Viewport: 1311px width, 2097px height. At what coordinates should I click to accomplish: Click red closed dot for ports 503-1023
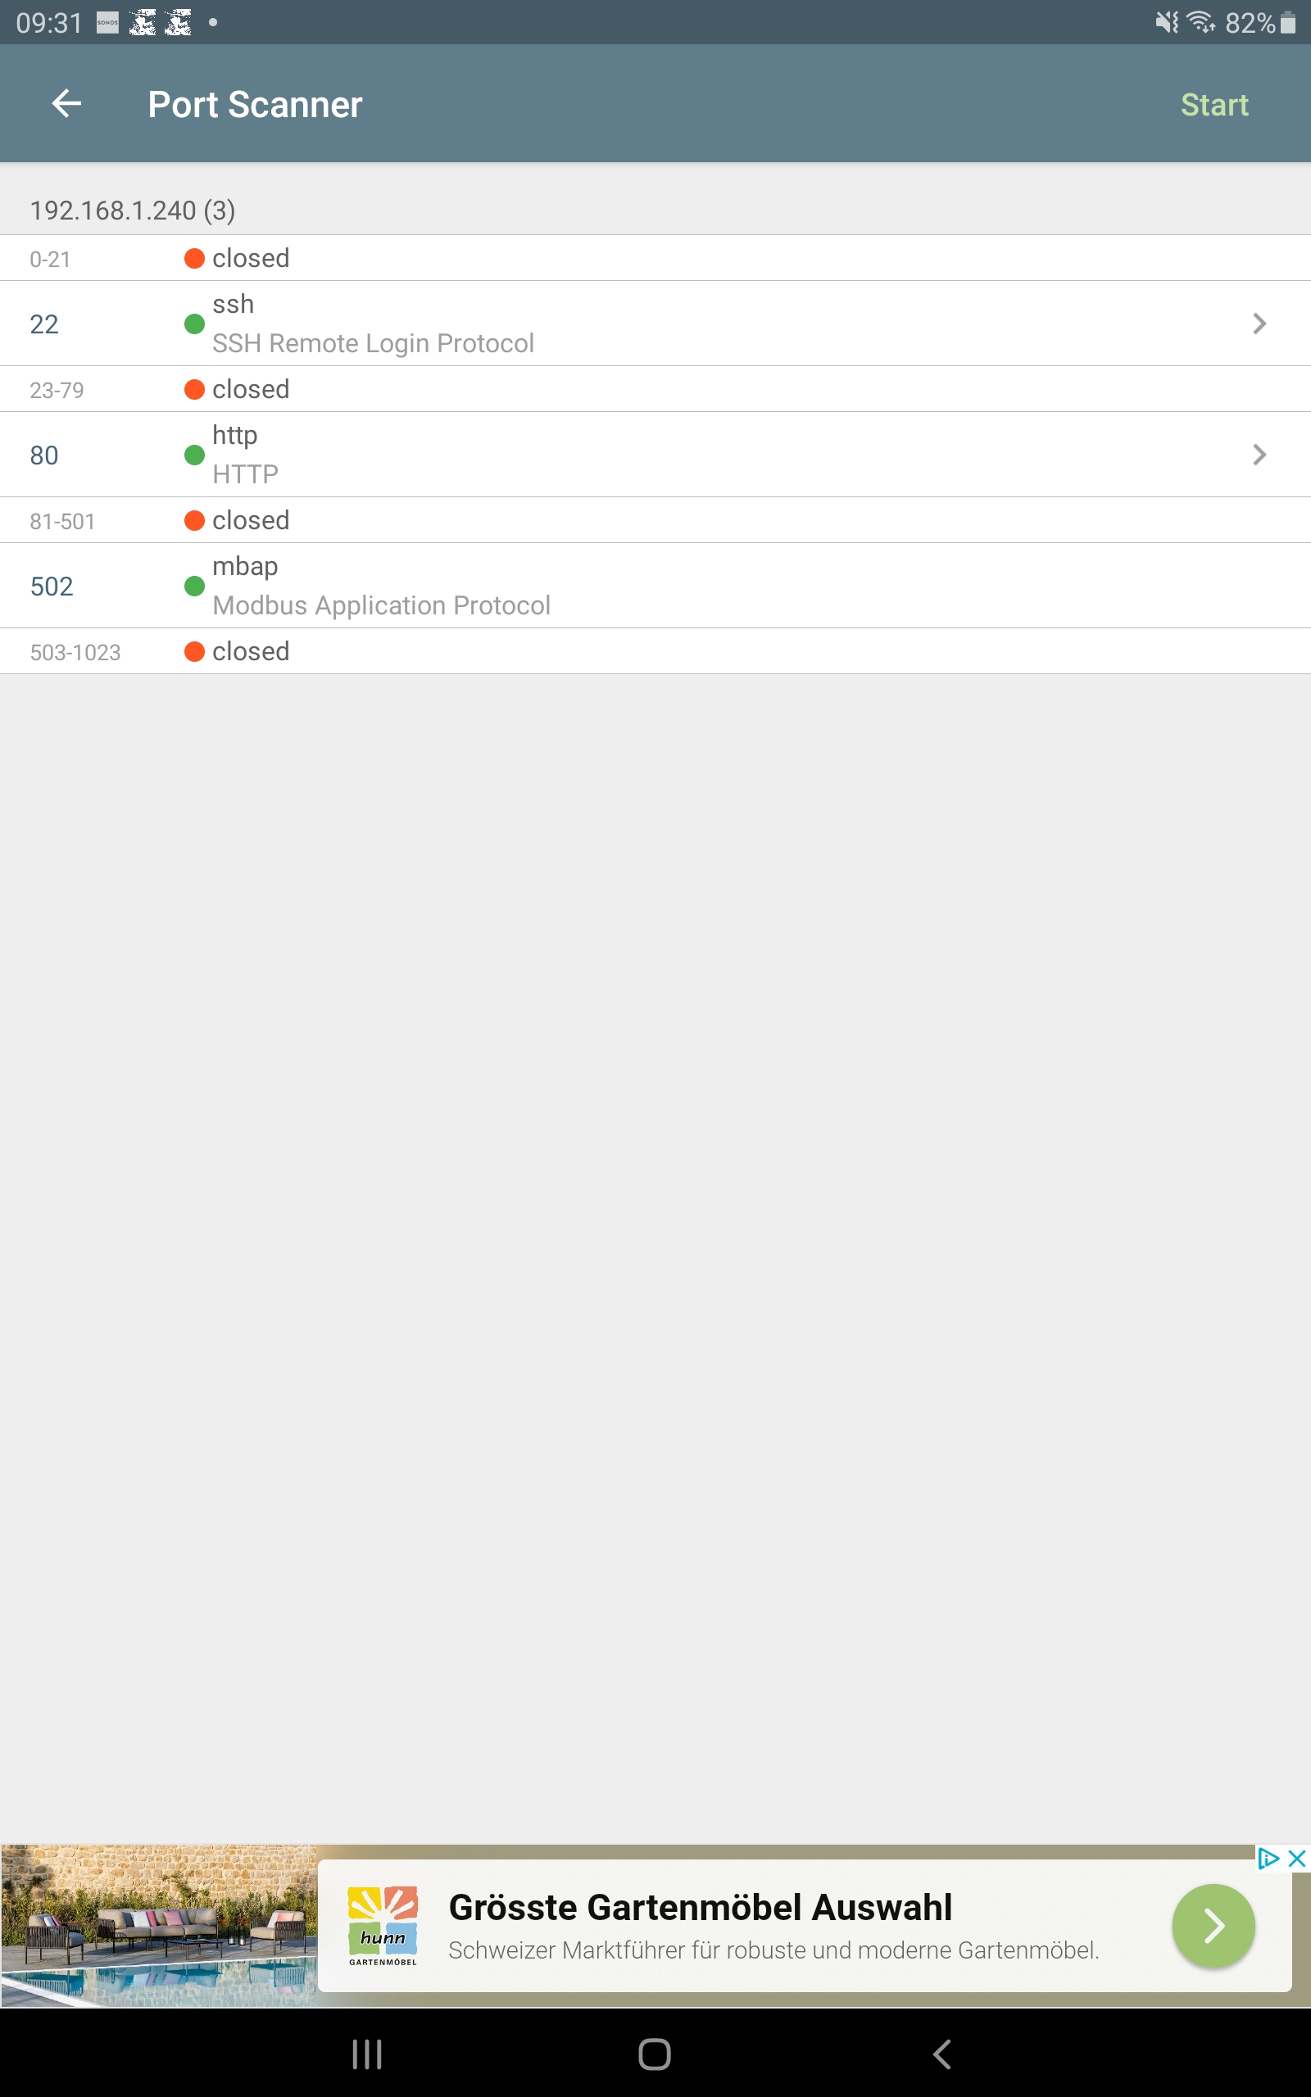(x=194, y=652)
